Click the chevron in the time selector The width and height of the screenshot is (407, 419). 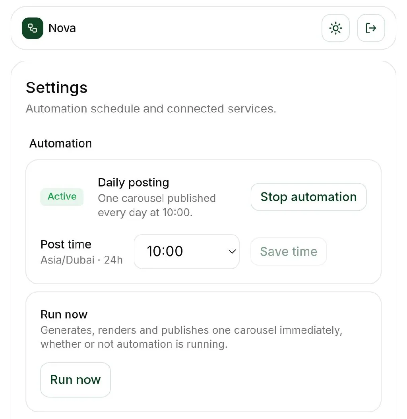[232, 252]
